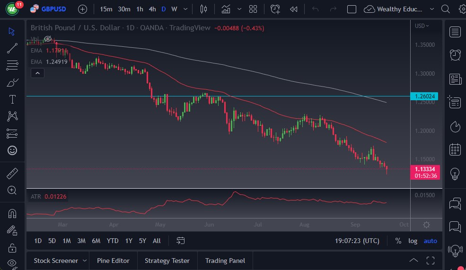Open the Strategy Tester tab

click(x=167, y=261)
